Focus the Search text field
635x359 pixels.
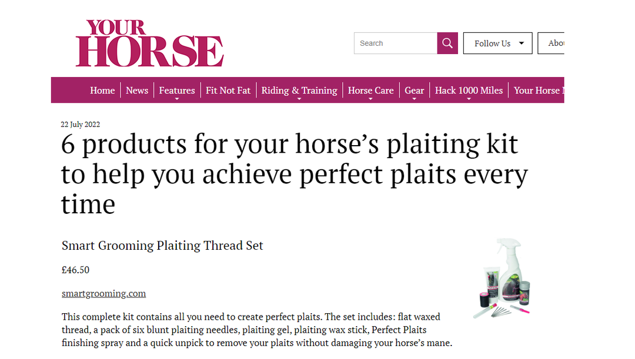click(395, 43)
